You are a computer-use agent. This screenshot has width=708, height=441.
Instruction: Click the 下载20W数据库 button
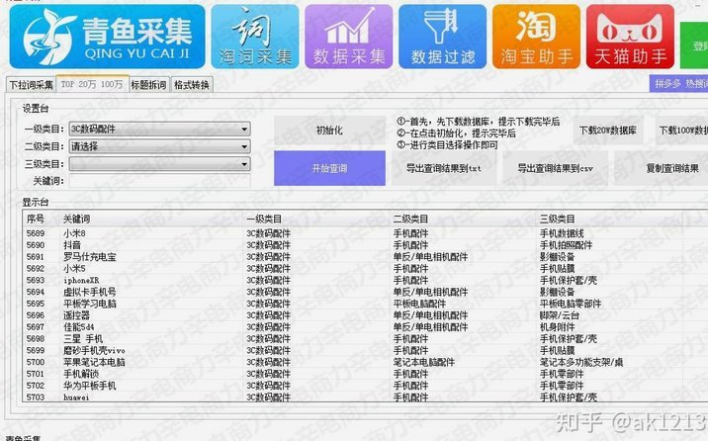[x=608, y=131]
